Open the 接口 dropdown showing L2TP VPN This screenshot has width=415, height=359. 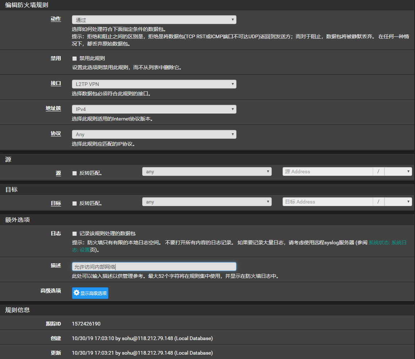154,84
